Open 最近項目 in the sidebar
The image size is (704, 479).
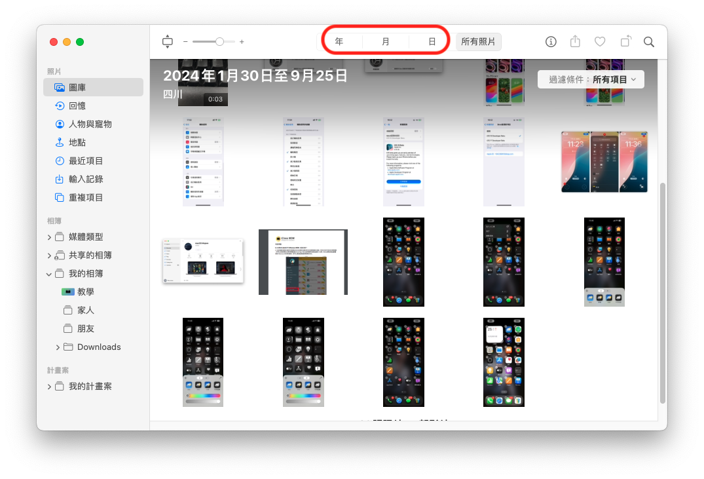pos(94,161)
